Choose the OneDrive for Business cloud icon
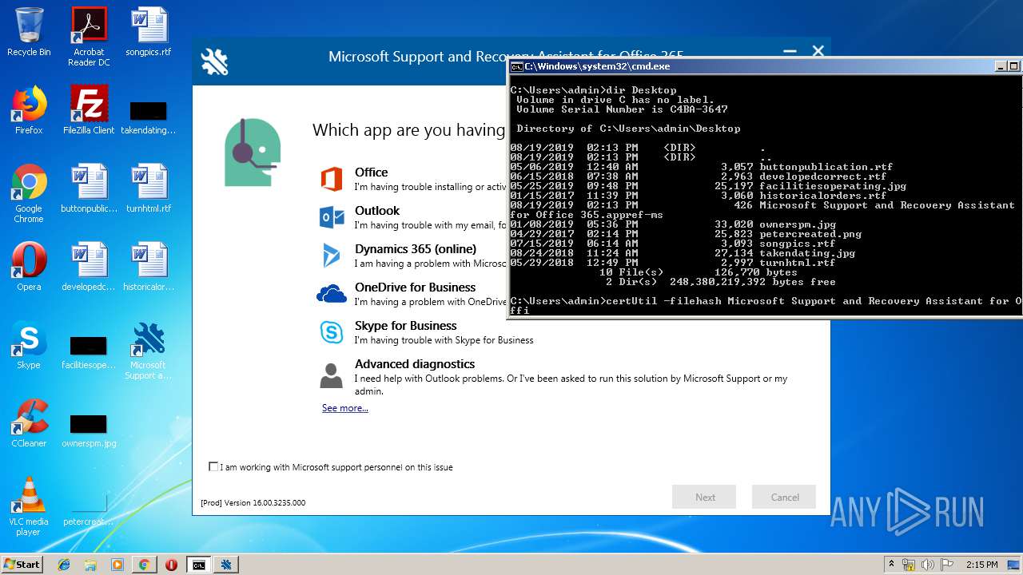Screen dimensions: 1023x575 [x=332, y=294]
